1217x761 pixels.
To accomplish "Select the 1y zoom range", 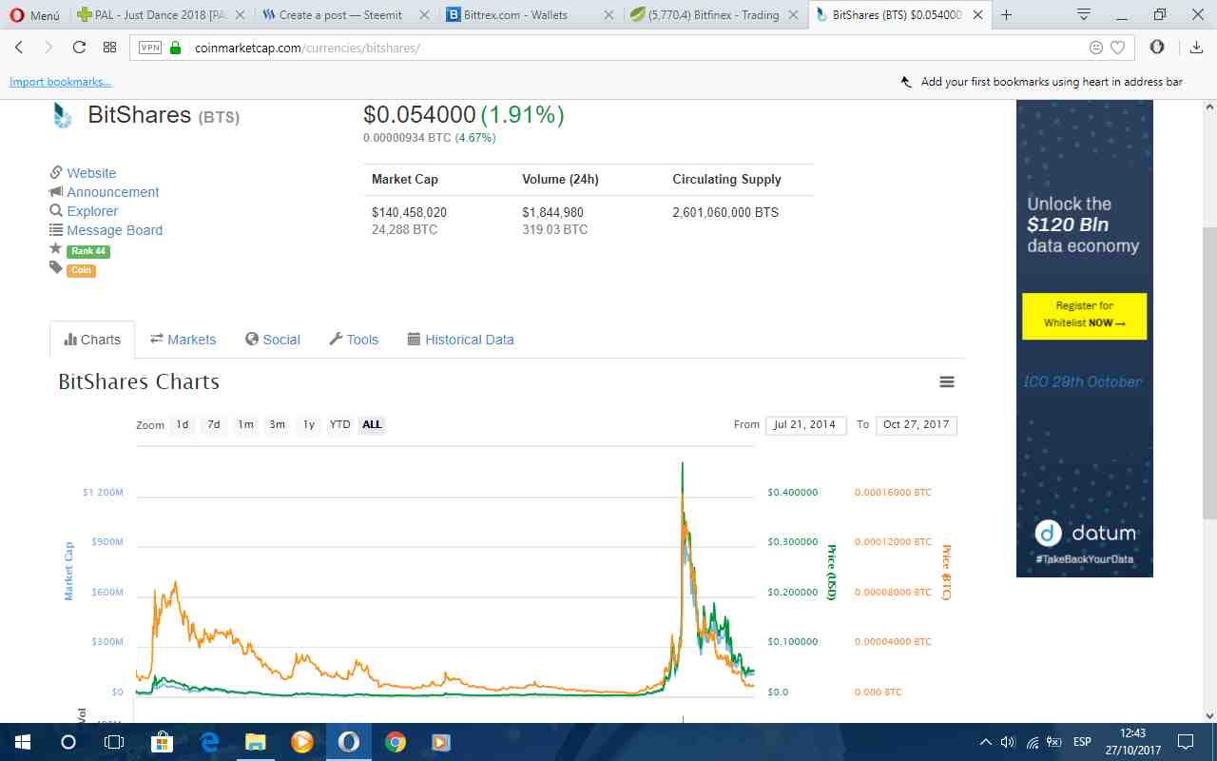I will point(309,424).
